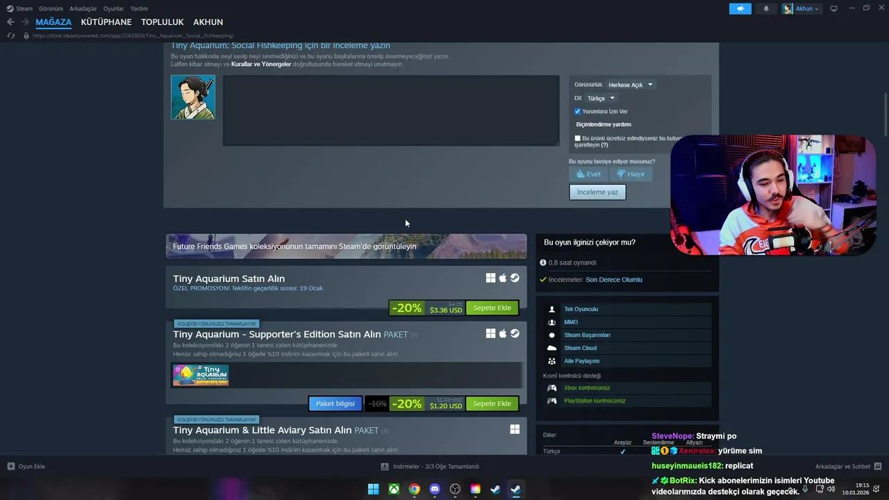Reload the store page
889x500 pixels.
click(10, 35)
